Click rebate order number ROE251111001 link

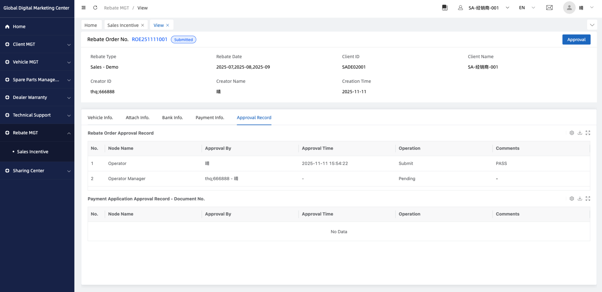click(149, 39)
